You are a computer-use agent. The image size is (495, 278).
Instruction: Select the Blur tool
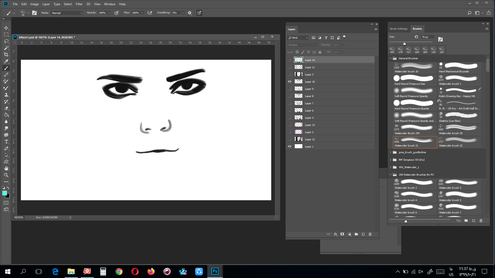(x=6, y=121)
